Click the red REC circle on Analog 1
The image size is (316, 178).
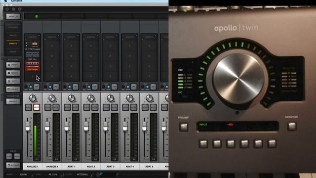26,87
